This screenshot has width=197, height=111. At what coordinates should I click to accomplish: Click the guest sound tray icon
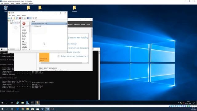tap(183, 103)
